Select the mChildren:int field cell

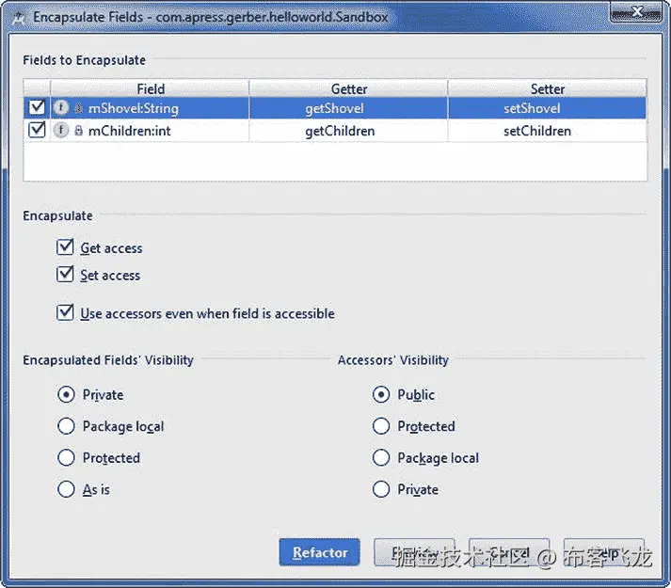coord(150,131)
